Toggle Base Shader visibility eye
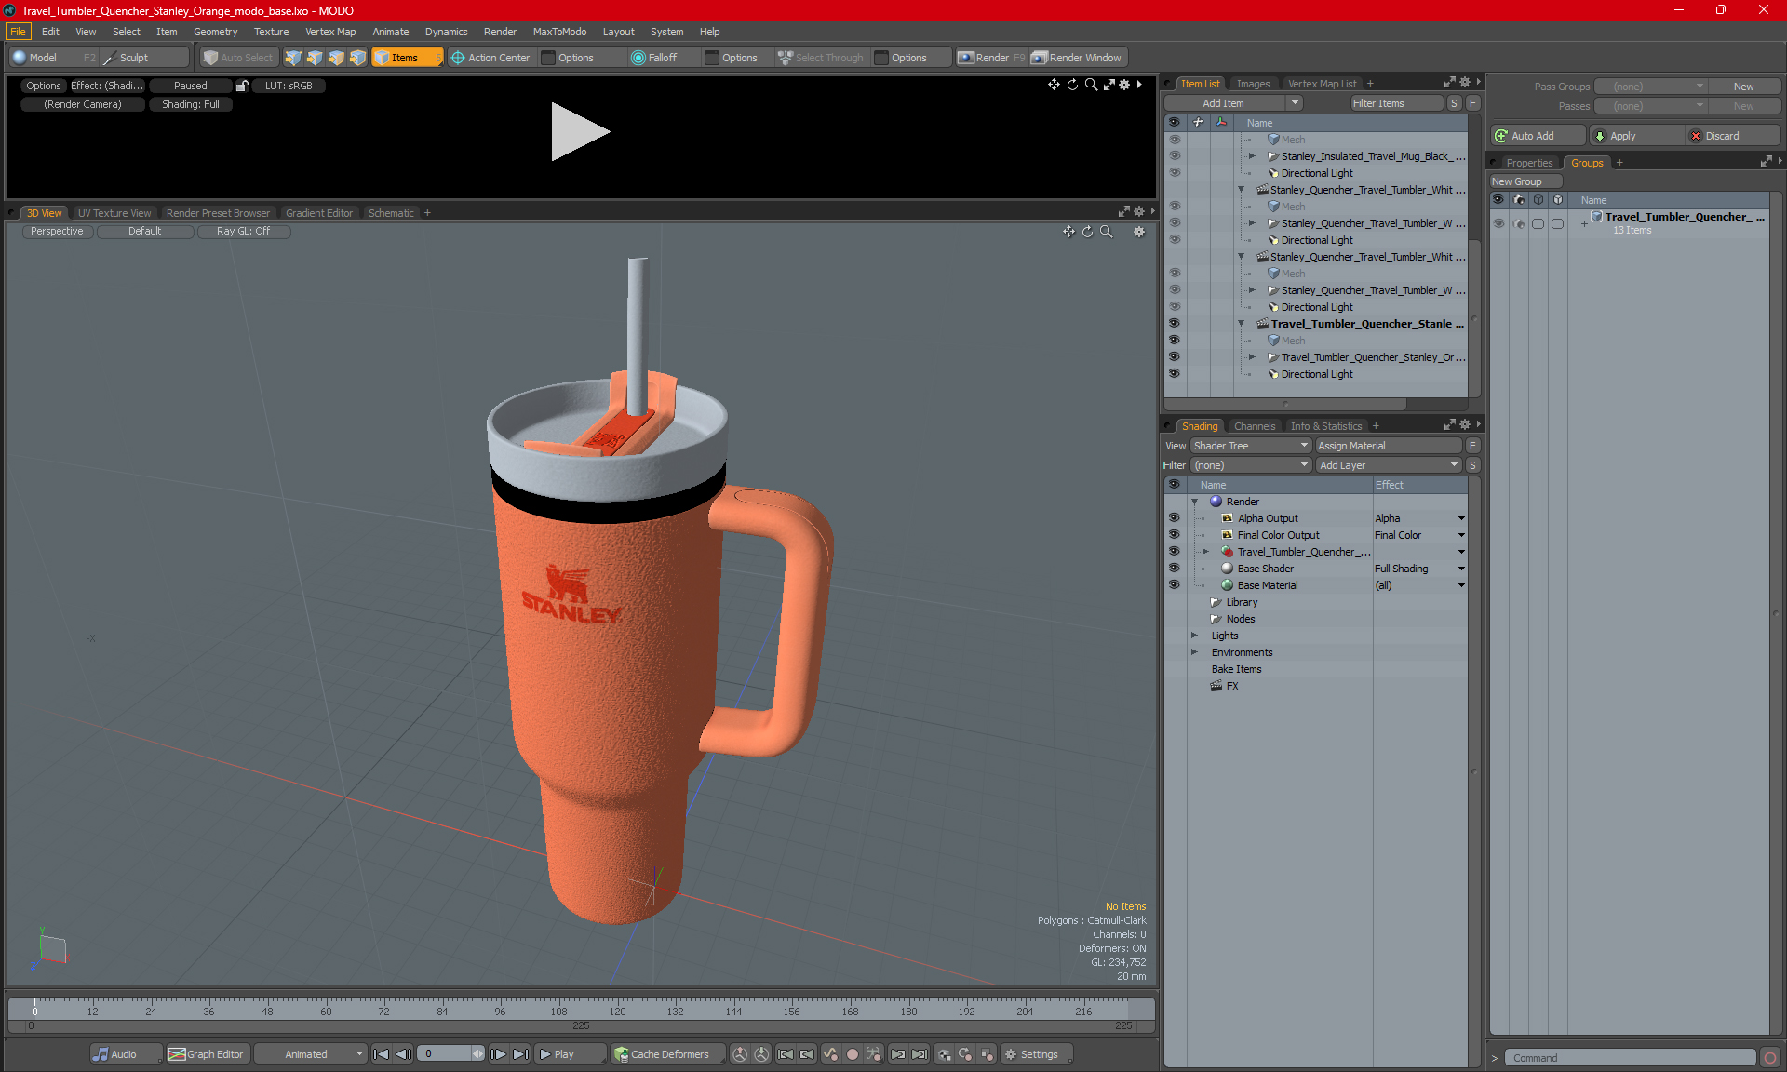Image resolution: width=1787 pixels, height=1072 pixels. coord(1174,569)
